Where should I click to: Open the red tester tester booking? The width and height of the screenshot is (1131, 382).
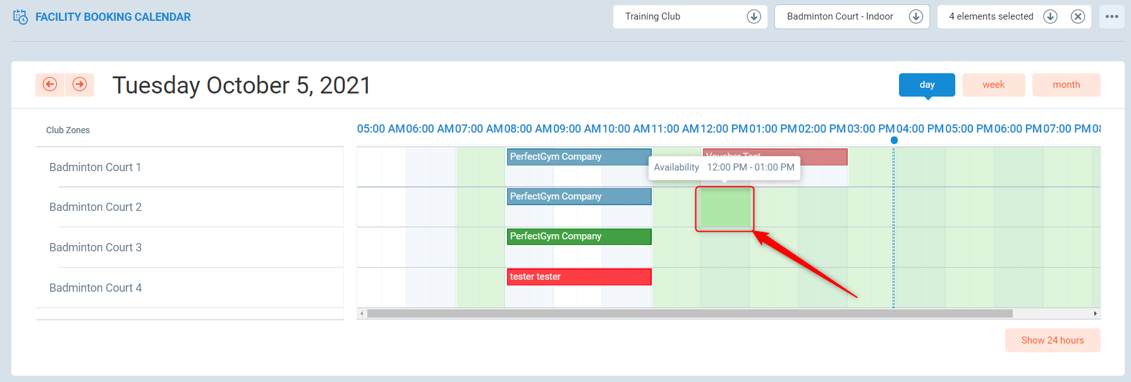578,277
